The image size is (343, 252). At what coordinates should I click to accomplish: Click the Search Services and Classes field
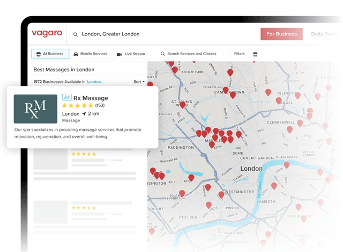[x=190, y=54]
